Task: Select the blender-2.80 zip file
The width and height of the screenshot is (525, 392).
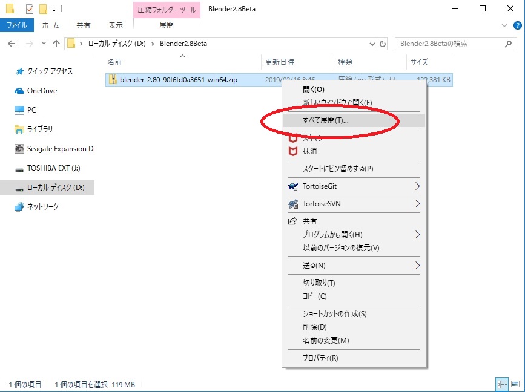Action: (179, 80)
